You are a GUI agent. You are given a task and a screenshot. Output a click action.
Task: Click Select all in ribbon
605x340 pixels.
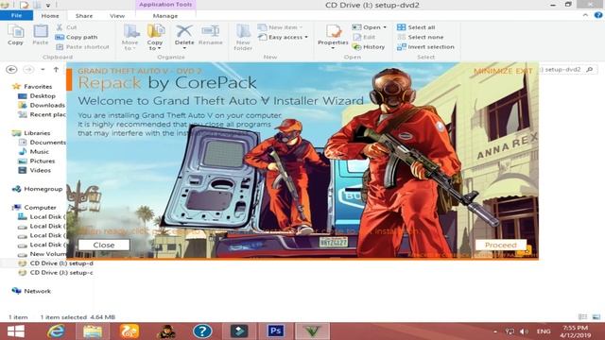pos(416,27)
